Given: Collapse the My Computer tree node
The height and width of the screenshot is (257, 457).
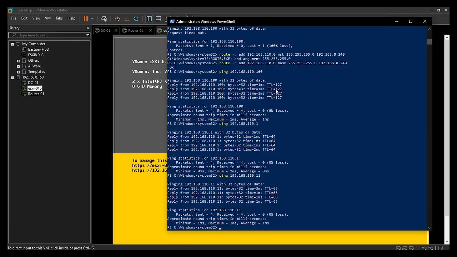Looking at the screenshot, I should [12, 44].
